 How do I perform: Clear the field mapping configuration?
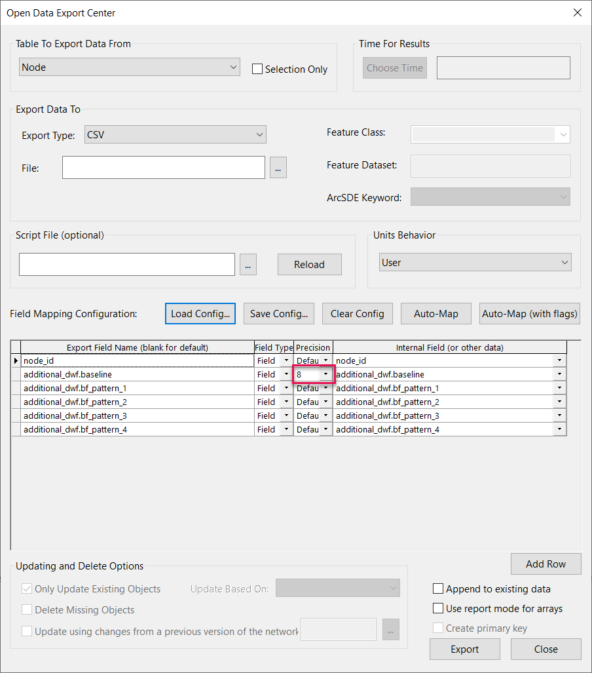[357, 313]
